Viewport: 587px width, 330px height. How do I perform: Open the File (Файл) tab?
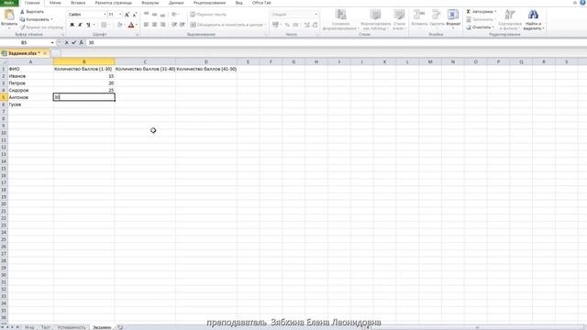[x=9, y=3]
